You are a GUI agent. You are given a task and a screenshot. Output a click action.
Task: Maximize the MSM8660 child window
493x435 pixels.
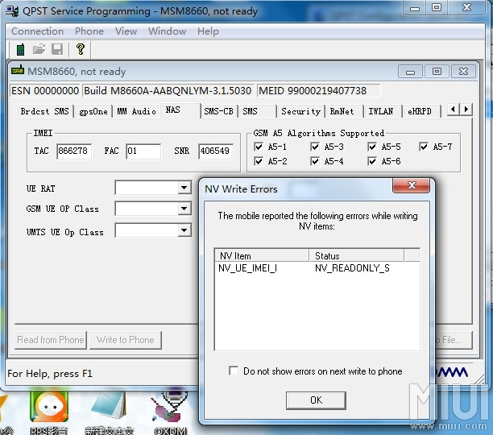tap(437, 72)
